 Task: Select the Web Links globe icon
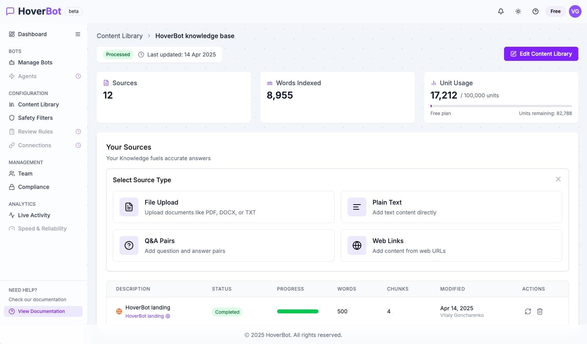pos(357,245)
